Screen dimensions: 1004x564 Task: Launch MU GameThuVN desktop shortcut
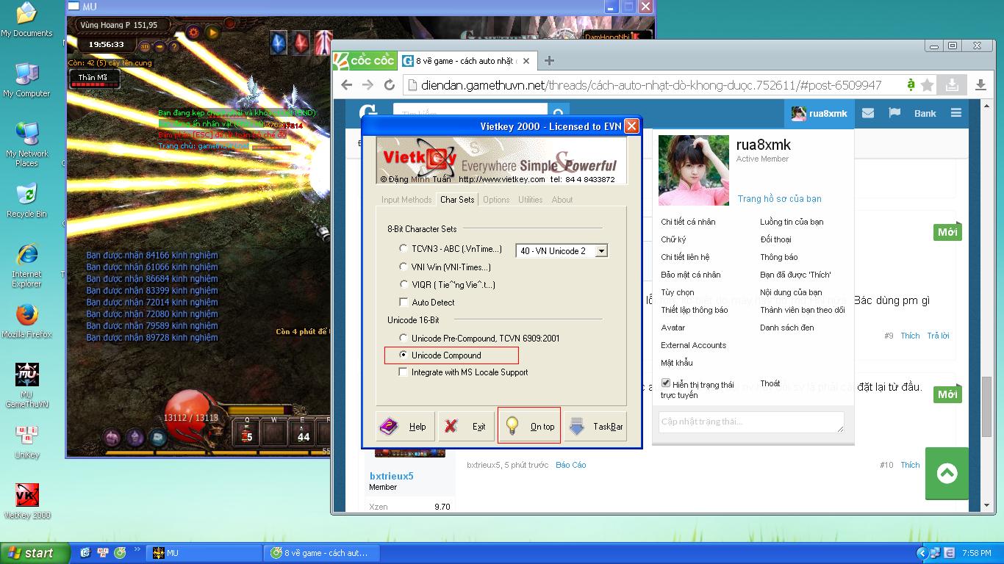coord(26,386)
